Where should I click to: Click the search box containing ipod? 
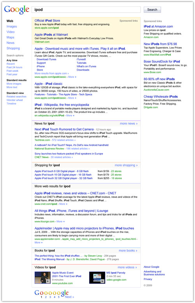[x=86, y=10]
